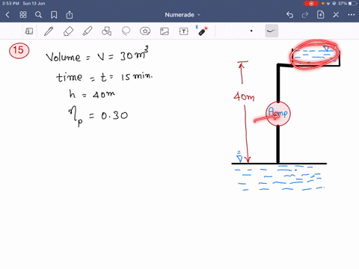Screen dimensions: 359x269
Task: Tap the circled problem number 15
Action: [19, 51]
